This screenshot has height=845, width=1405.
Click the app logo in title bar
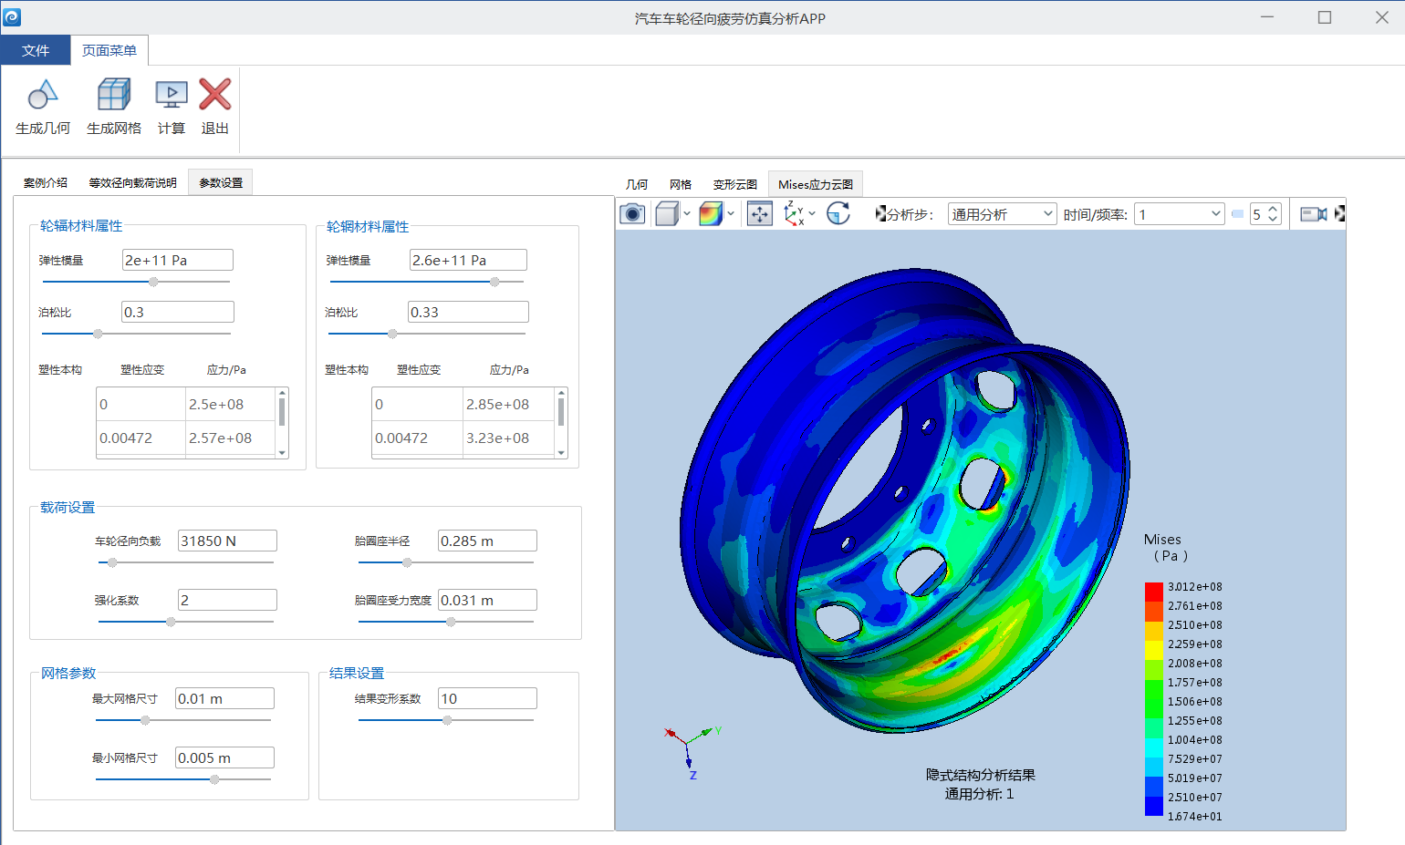(x=13, y=17)
